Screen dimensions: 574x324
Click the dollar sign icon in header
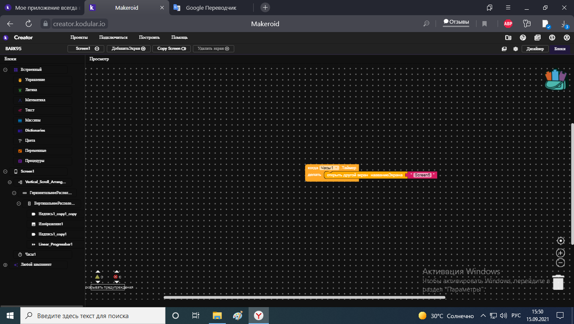(552, 38)
